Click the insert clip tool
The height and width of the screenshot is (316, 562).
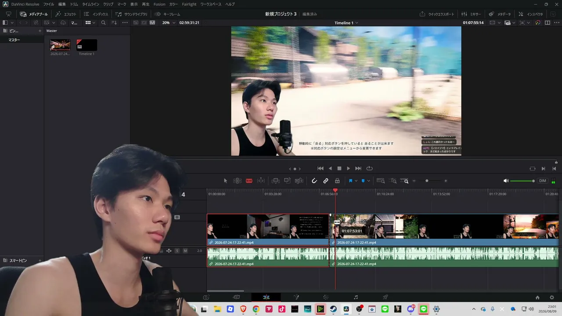click(x=276, y=181)
